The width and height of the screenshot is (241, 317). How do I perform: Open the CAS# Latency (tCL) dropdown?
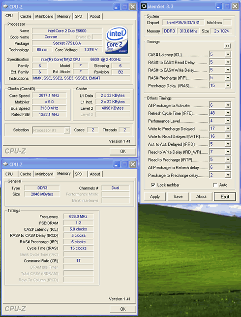[x=228, y=54]
